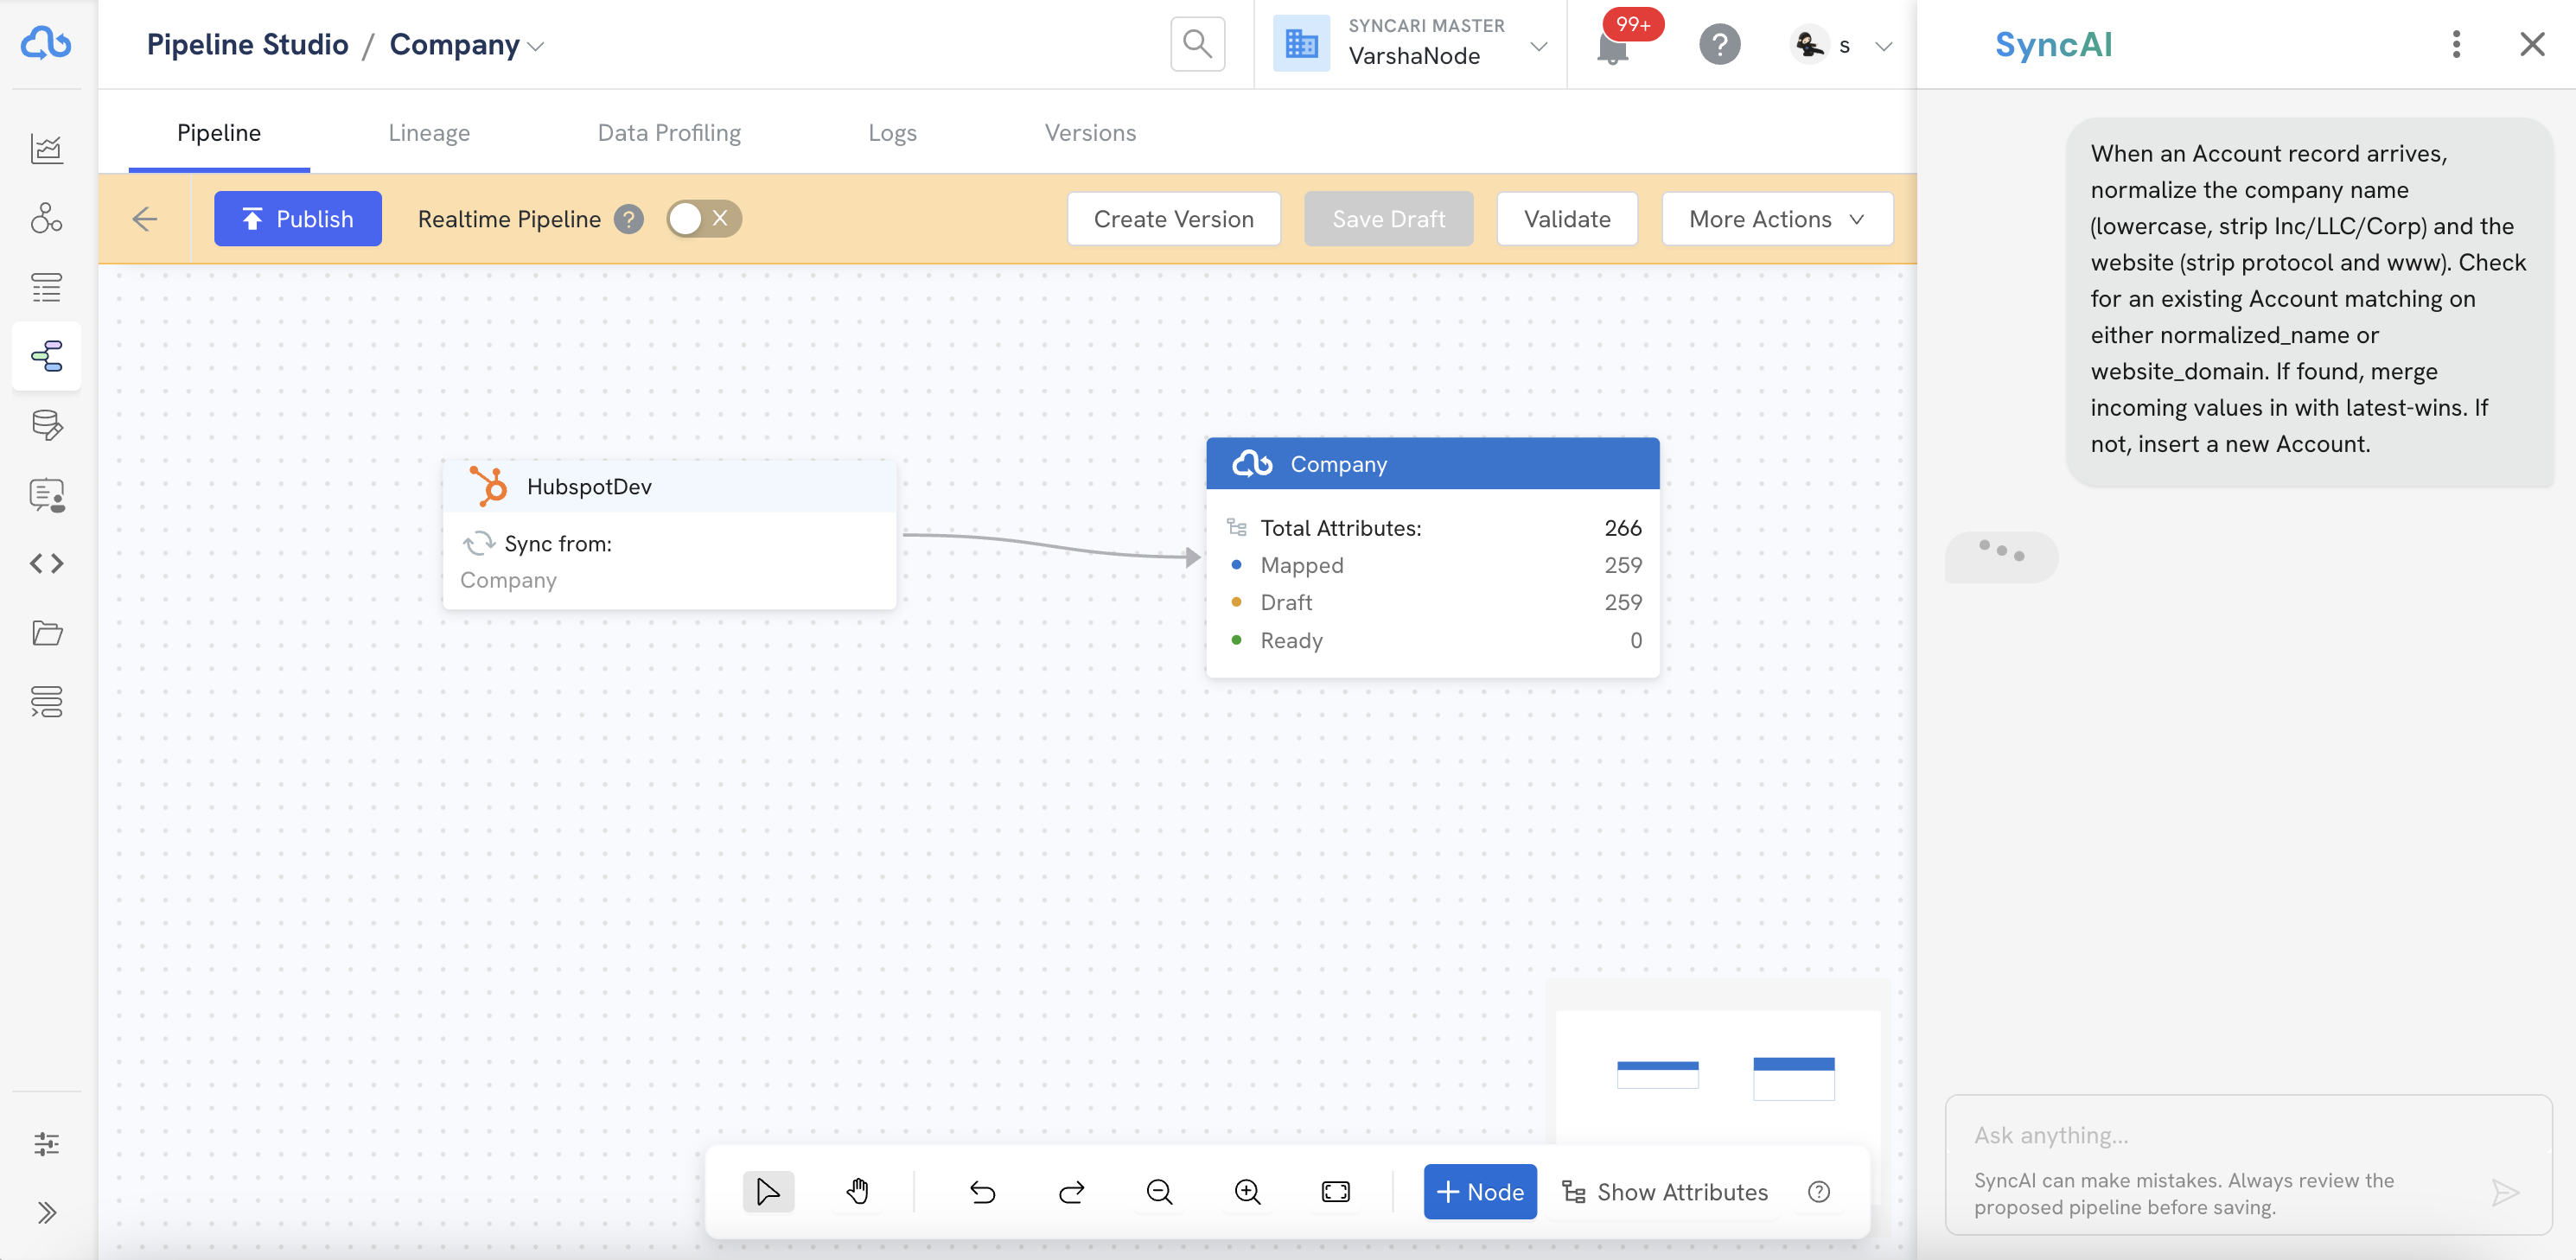This screenshot has height=1260, width=2576.
Task: Open the user list sidebar icon
Action: click(46, 495)
